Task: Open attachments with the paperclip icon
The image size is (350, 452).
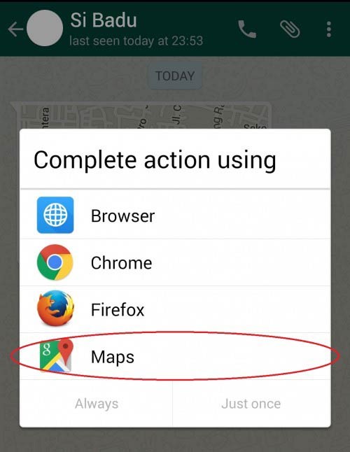Action: click(x=290, y=29)
